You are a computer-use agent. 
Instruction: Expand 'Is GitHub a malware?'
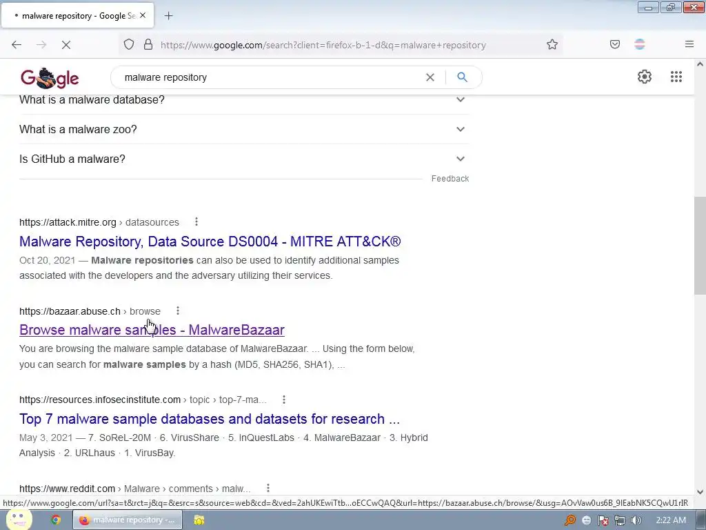pos(244,159)
